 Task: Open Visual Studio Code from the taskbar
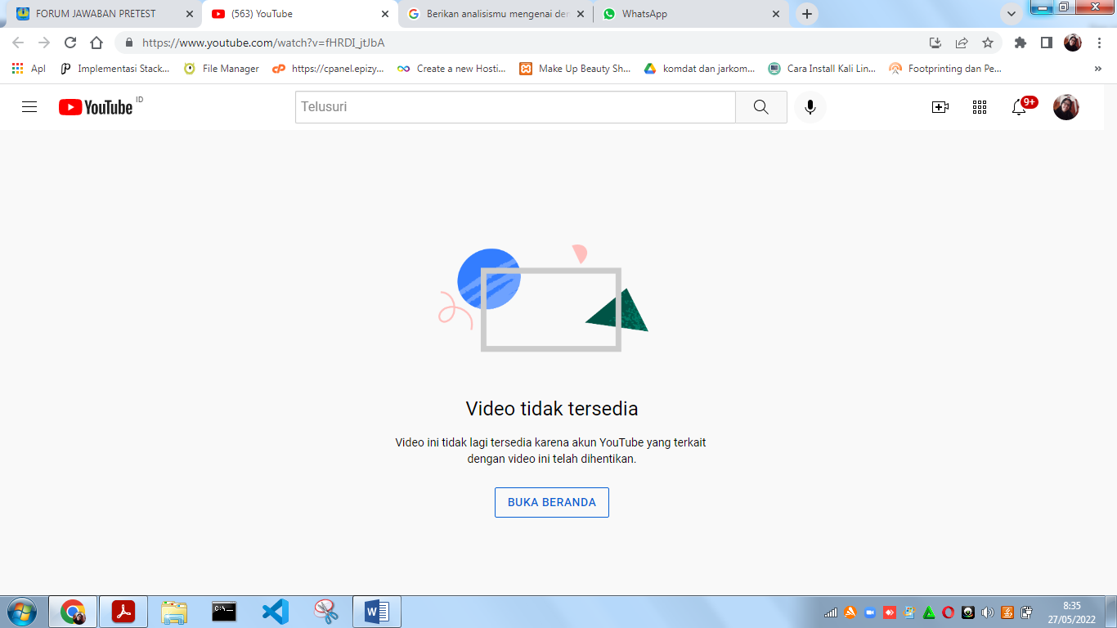coord(276,611)
